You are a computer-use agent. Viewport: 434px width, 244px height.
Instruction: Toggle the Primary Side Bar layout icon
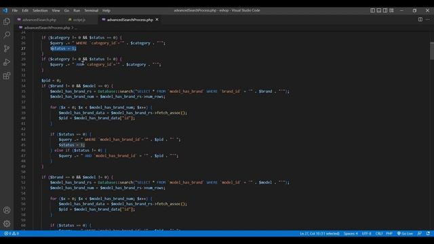point(372,11)
